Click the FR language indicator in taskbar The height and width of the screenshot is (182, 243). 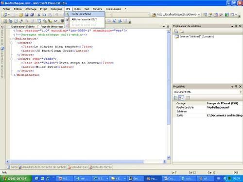pos(218,179)
